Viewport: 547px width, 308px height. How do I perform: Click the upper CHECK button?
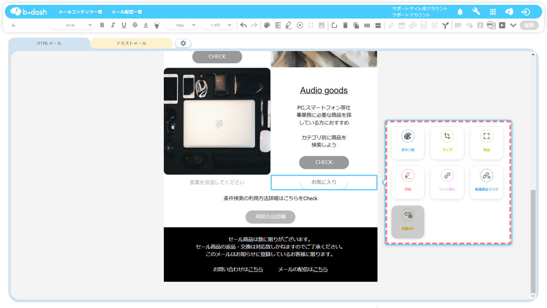coord(217,56)
